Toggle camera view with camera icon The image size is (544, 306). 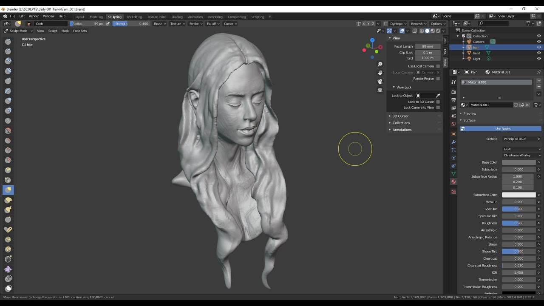click(x=380, y=81)
